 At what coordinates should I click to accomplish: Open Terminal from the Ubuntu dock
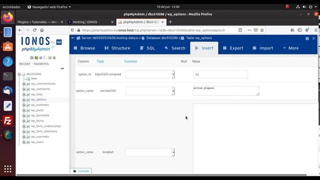8,76
